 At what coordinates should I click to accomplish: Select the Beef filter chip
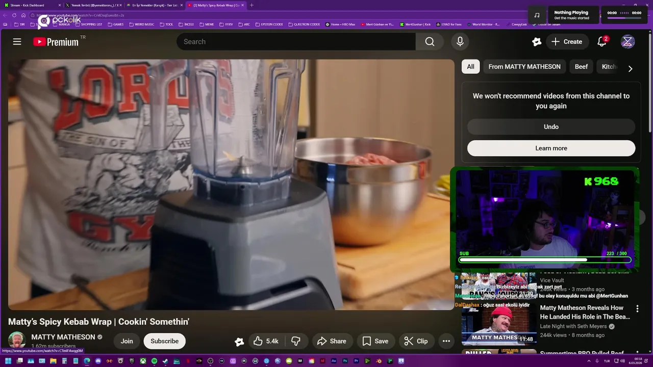[581, 67]
